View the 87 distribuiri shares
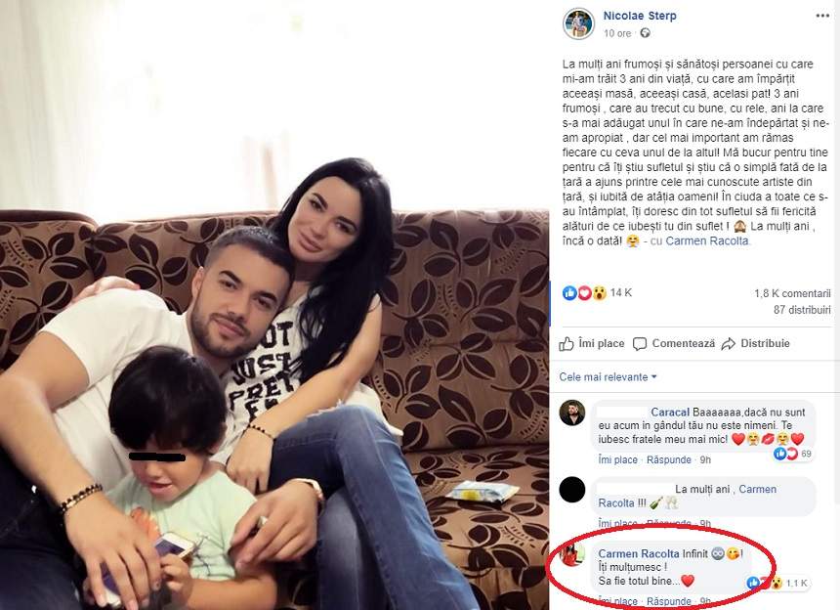This screenshot has width=840, height=610. click(x=802, y=310)
